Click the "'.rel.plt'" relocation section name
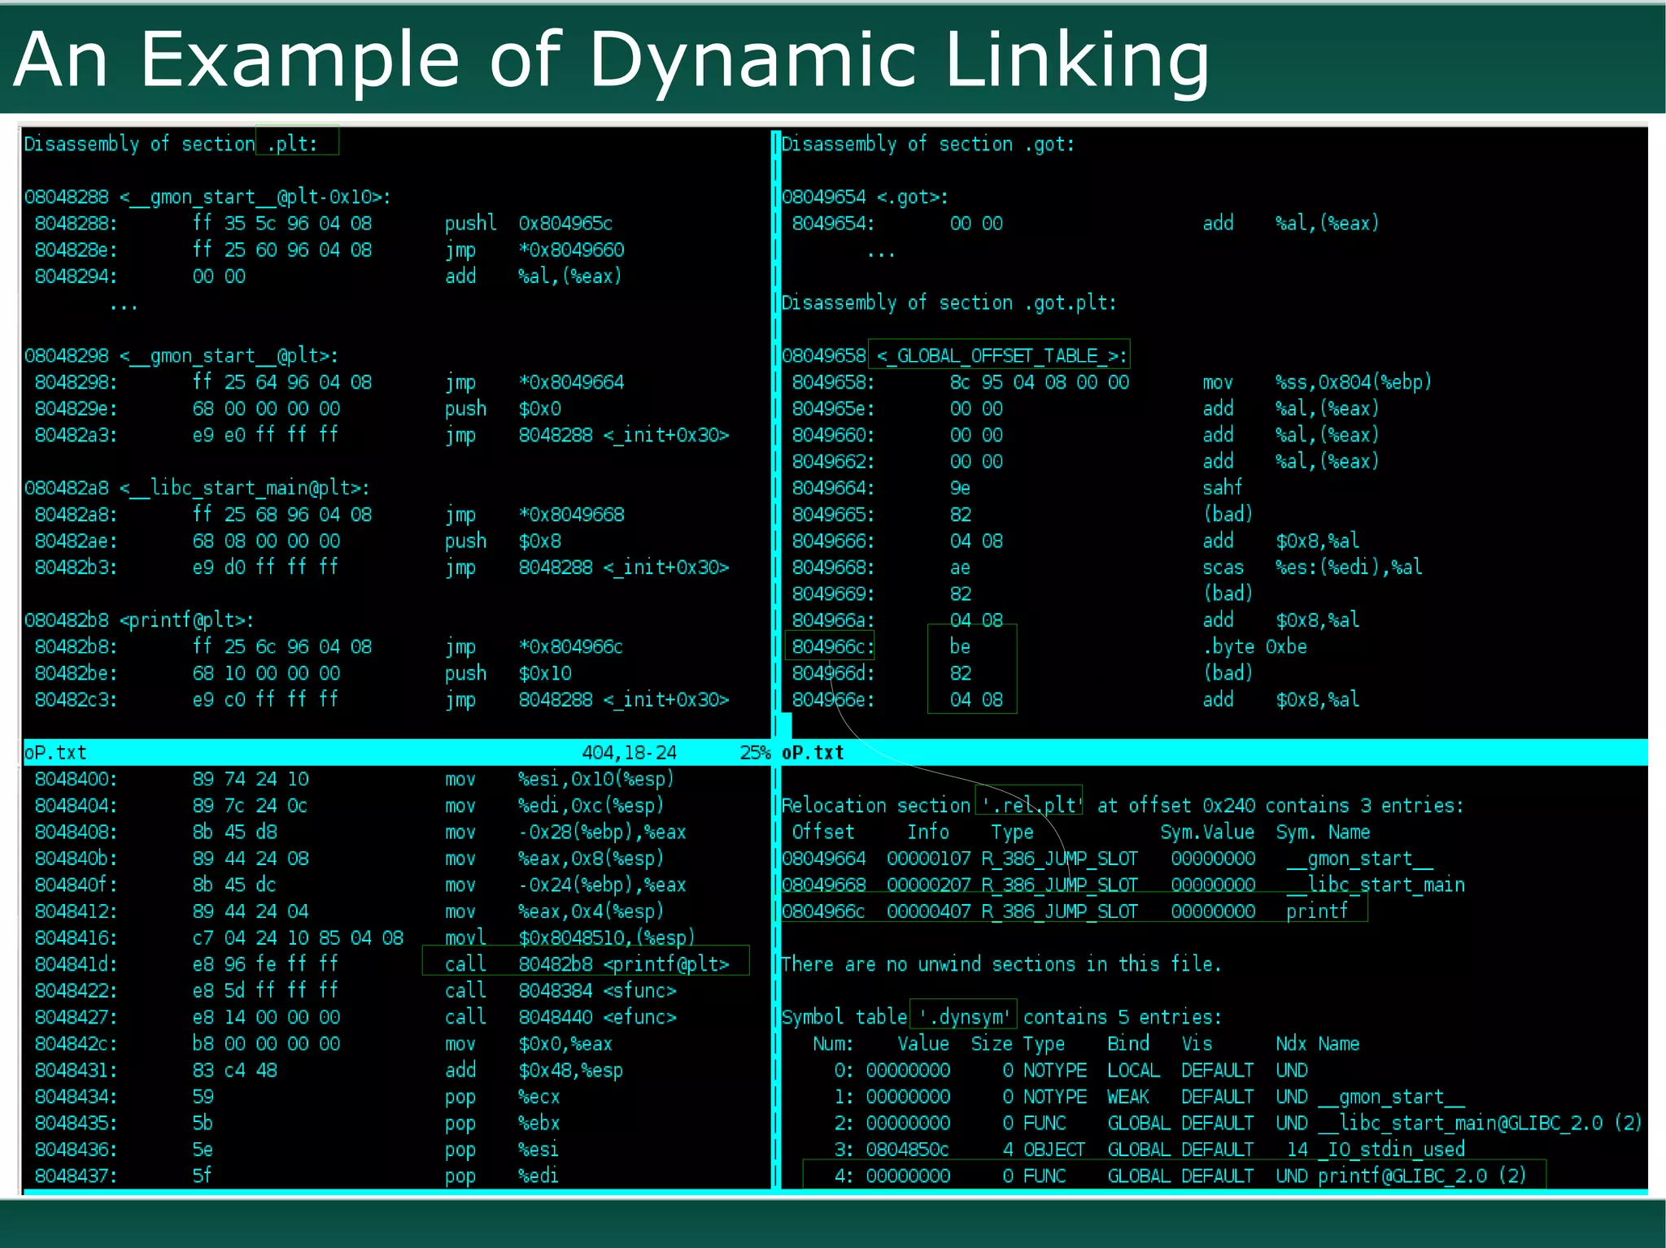1666x1248 pixels. pos(1032,805)
